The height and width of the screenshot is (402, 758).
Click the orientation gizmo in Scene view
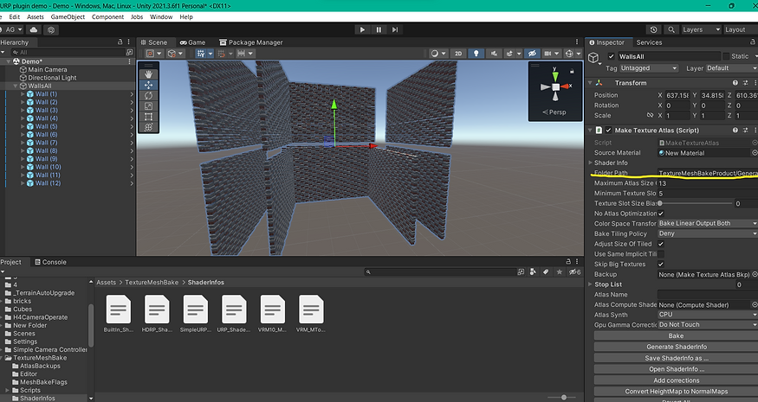[x=555, y=88]
